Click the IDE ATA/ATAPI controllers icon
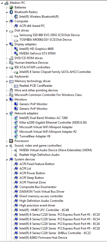The image size is (107, 242). (x=11, y=68)
